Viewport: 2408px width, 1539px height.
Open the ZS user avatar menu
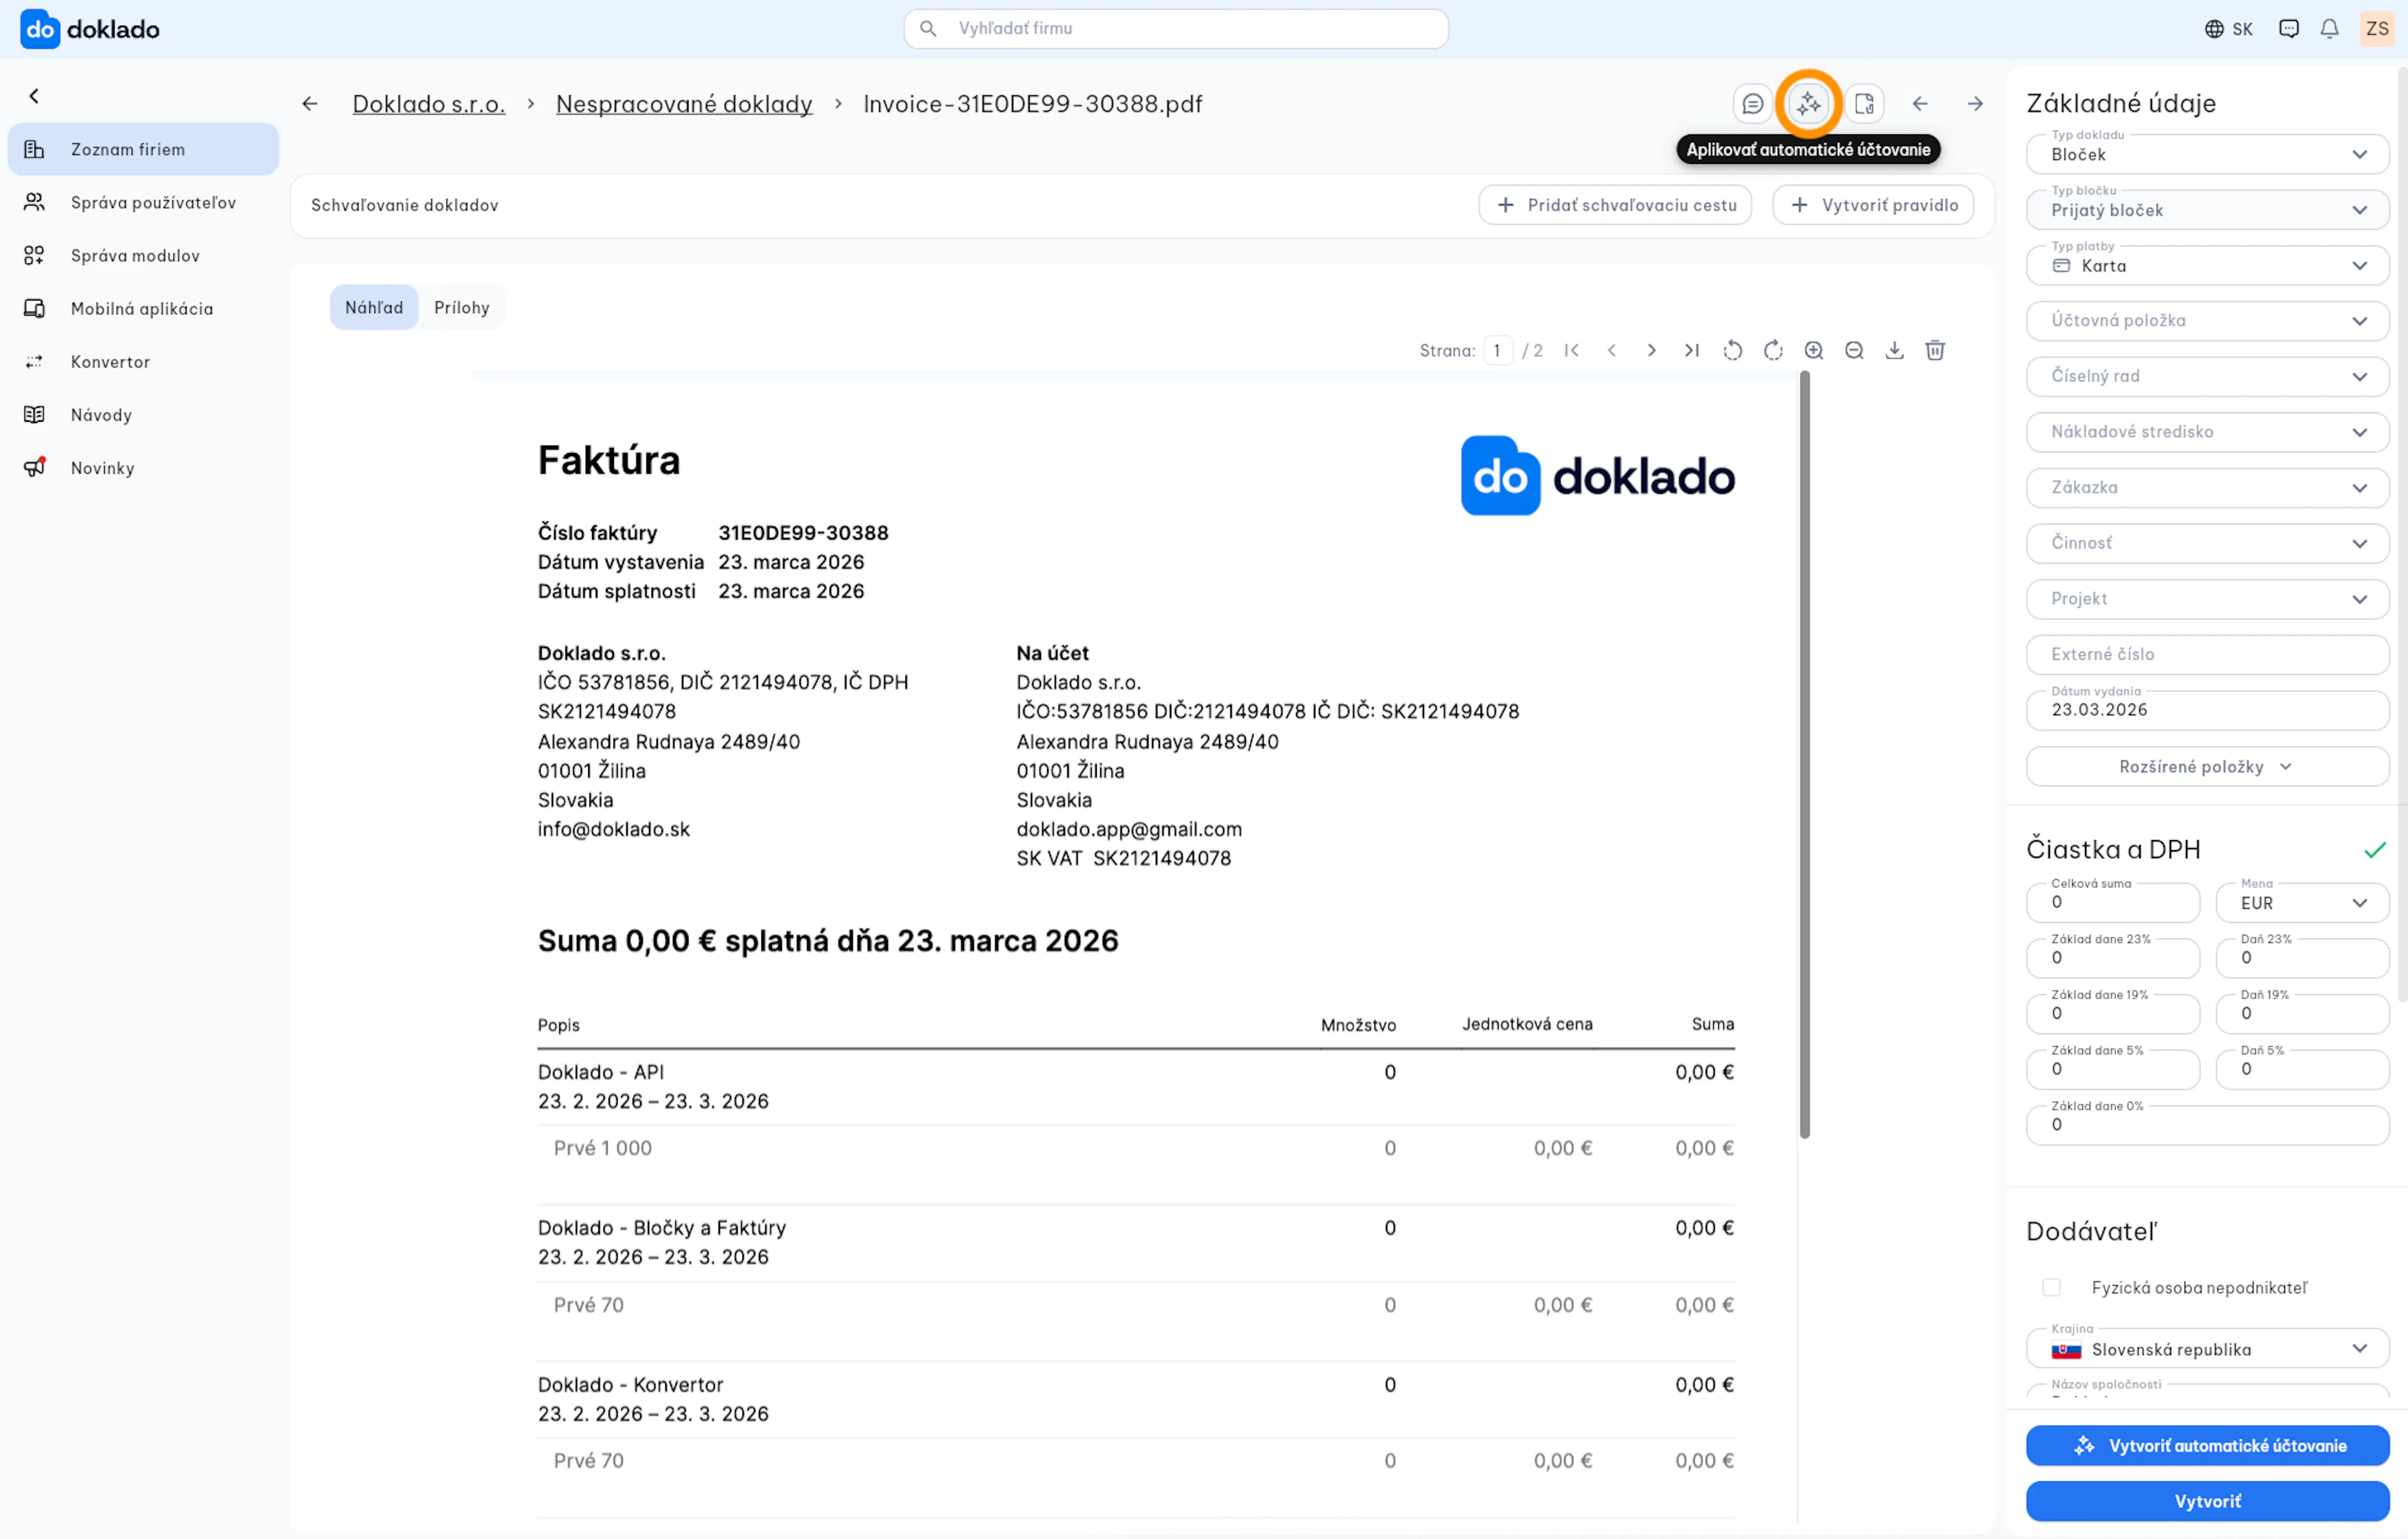tap(2377, 29)
